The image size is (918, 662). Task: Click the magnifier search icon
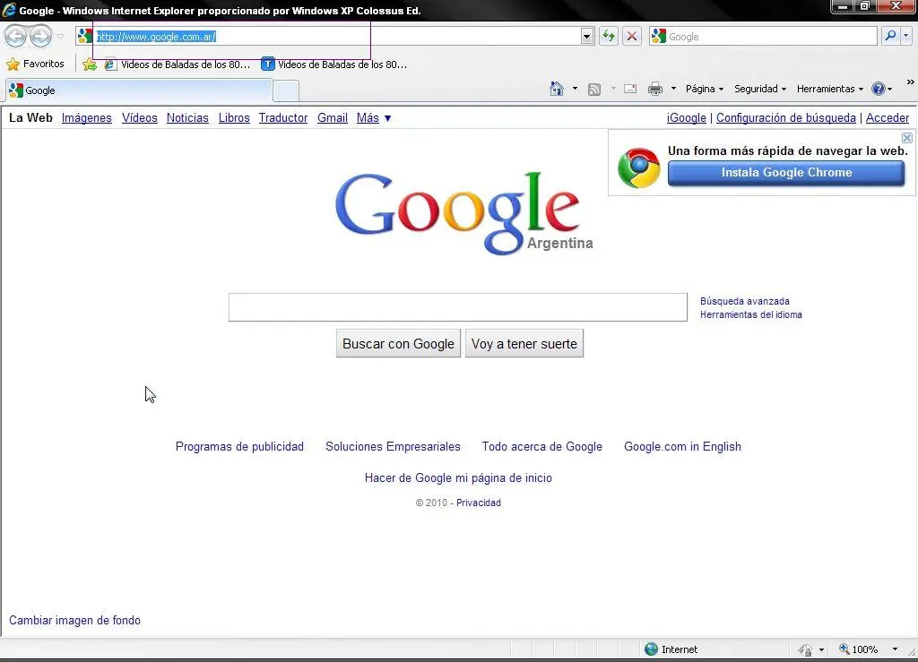[890, 36]
